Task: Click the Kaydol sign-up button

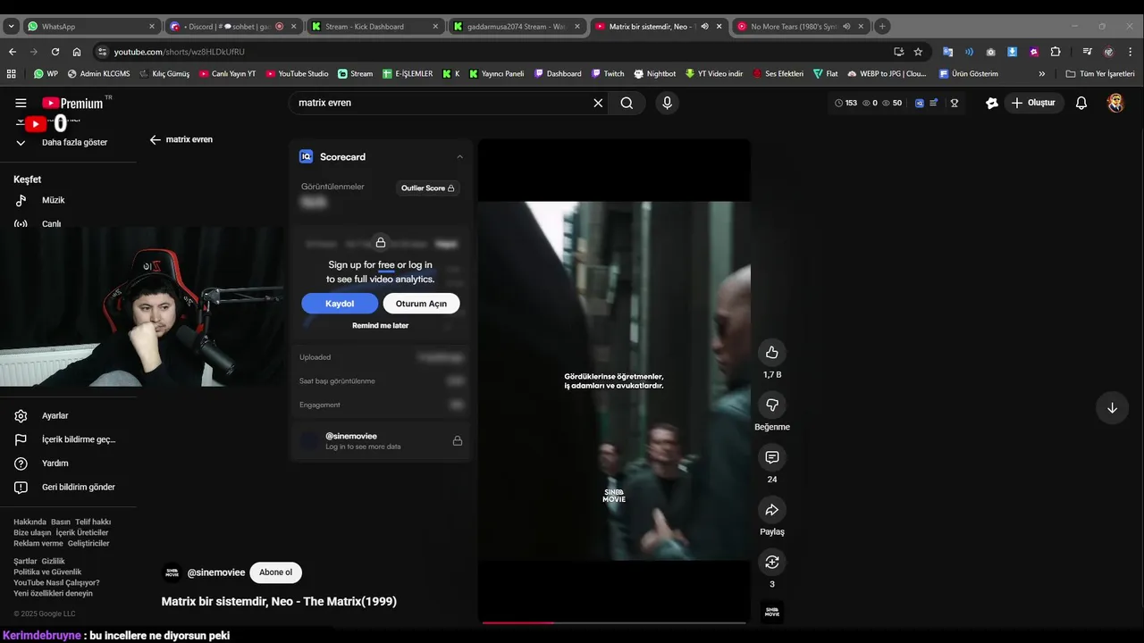Action: pyautogui.click(x=340, y=304)
